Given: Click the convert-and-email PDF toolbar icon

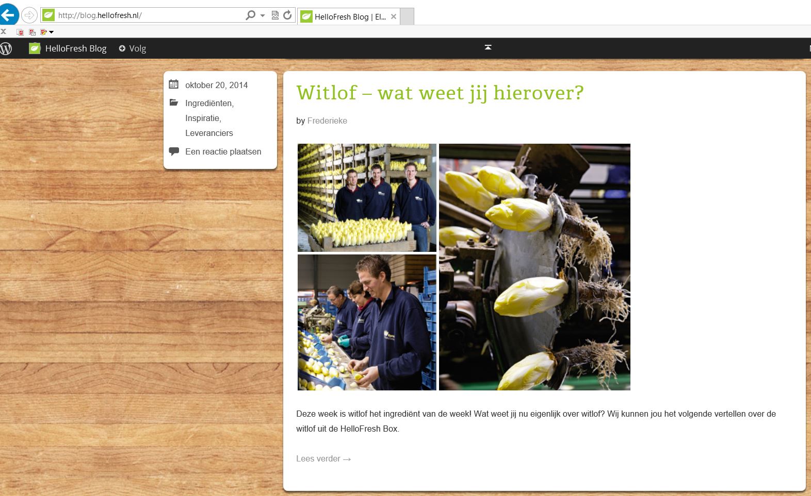Looking at the screenshot, I should 32,32.
